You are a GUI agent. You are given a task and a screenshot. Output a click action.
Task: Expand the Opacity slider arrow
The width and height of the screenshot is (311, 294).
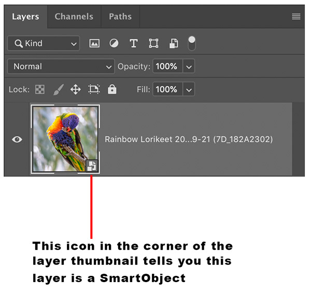coord(189,66)
